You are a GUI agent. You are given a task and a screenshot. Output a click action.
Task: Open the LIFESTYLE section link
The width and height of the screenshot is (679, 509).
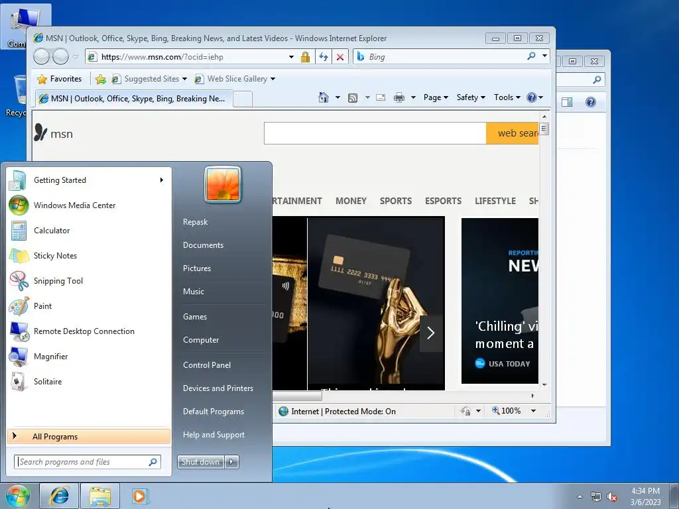[x=495, y=201]
